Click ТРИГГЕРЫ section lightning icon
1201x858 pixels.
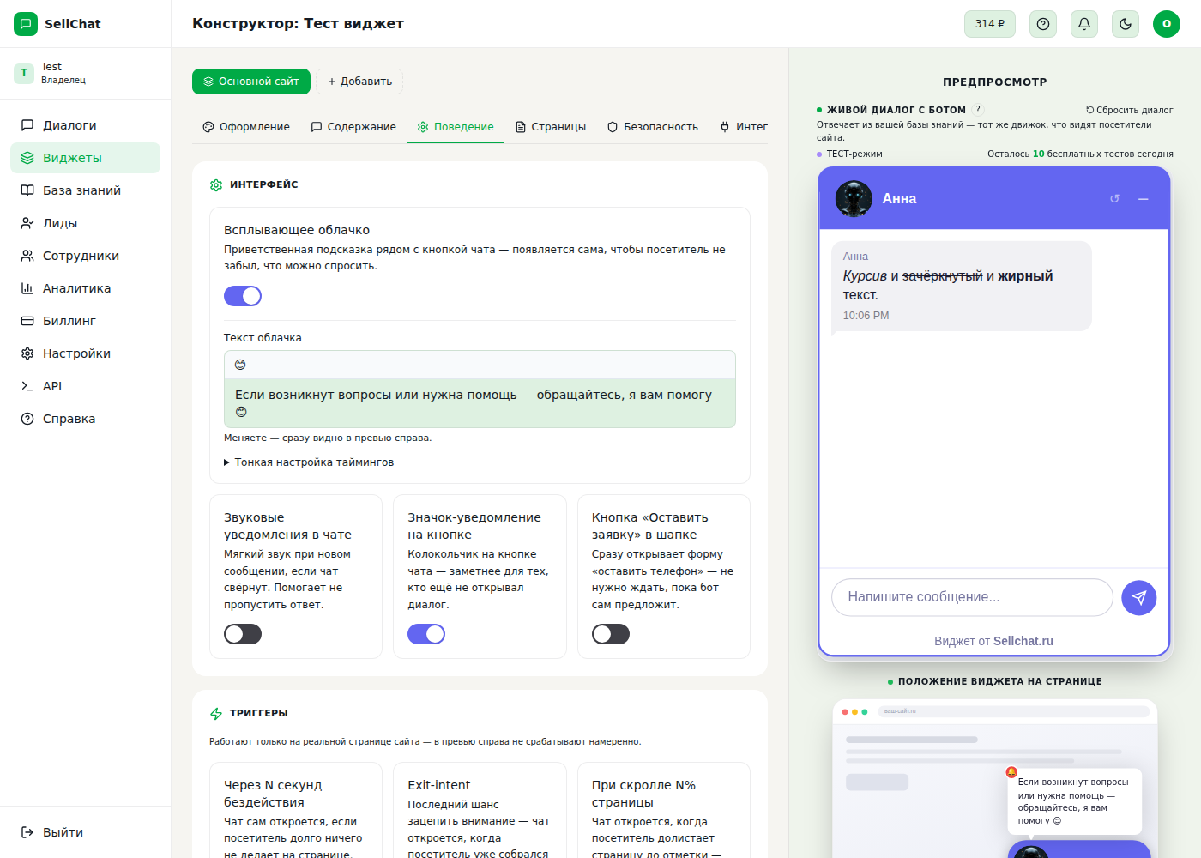pos(216,713)
